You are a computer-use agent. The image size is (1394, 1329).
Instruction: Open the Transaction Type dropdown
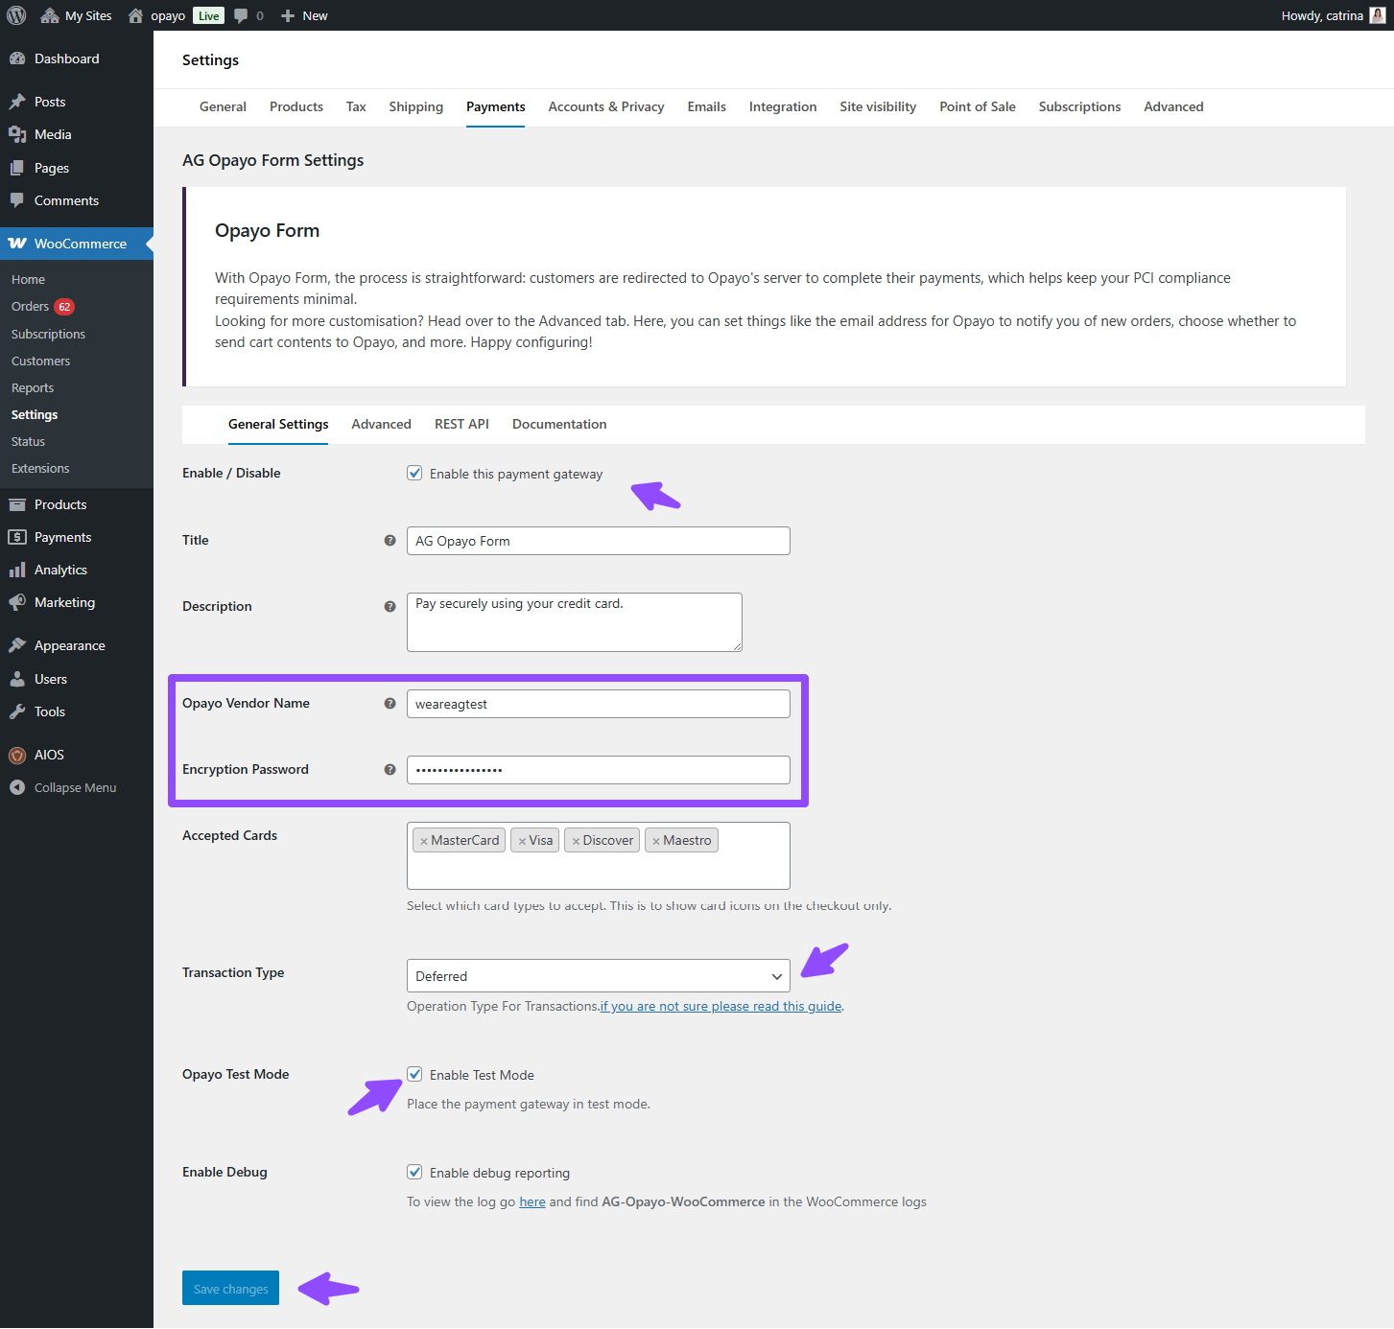click(x=598, y=976)
